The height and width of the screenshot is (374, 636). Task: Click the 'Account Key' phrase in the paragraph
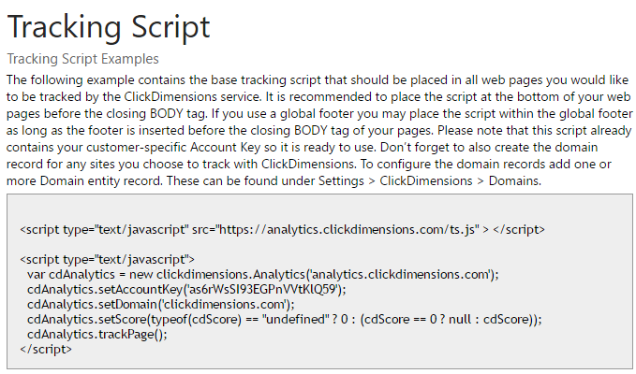[x=225, y=148]
